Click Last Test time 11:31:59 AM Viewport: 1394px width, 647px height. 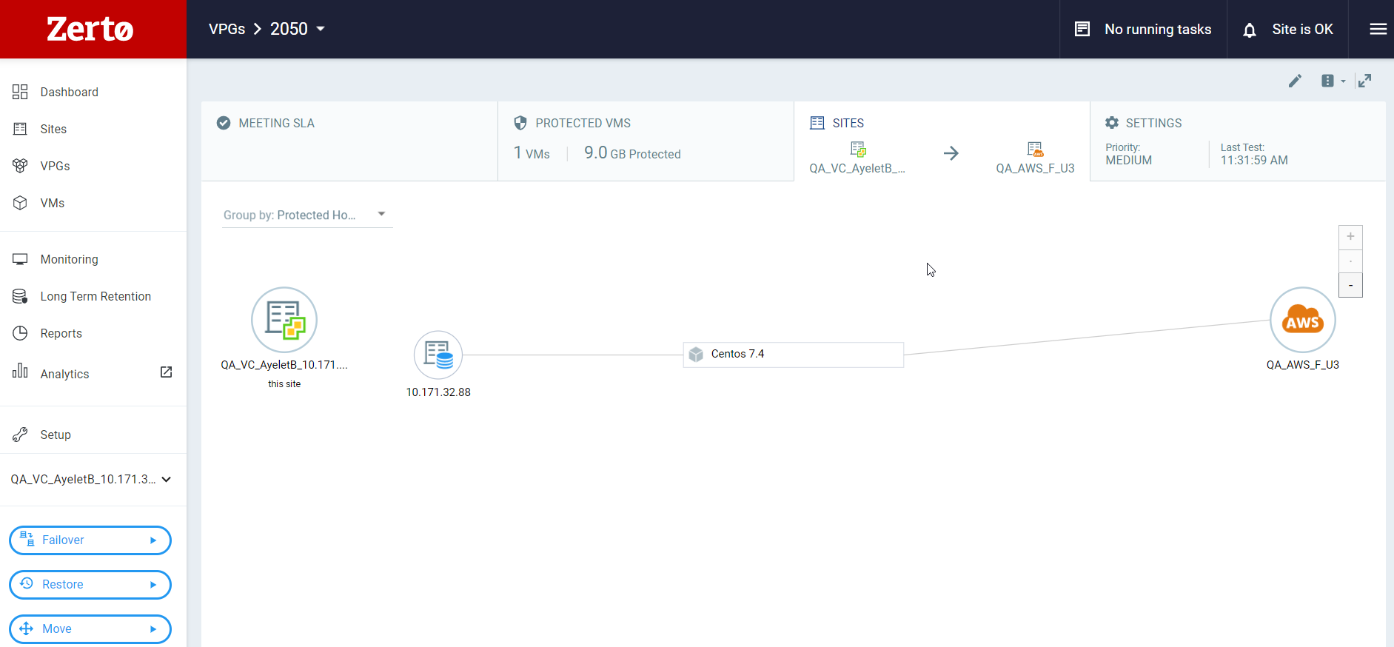1254,160
